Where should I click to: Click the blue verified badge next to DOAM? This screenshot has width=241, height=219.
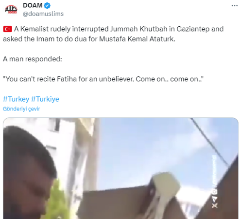click(x=47, y=6)
